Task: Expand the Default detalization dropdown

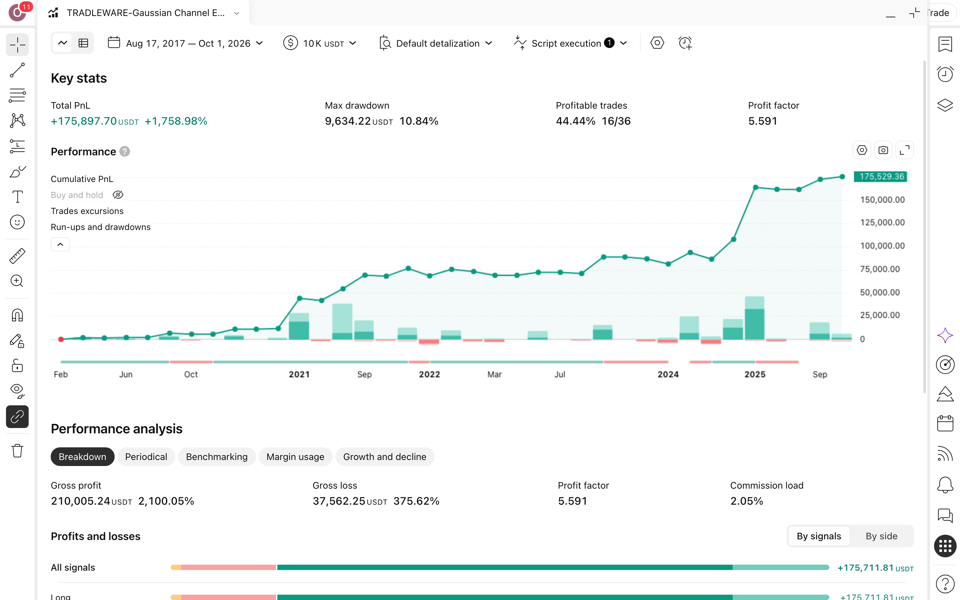Action: [436, 43]
